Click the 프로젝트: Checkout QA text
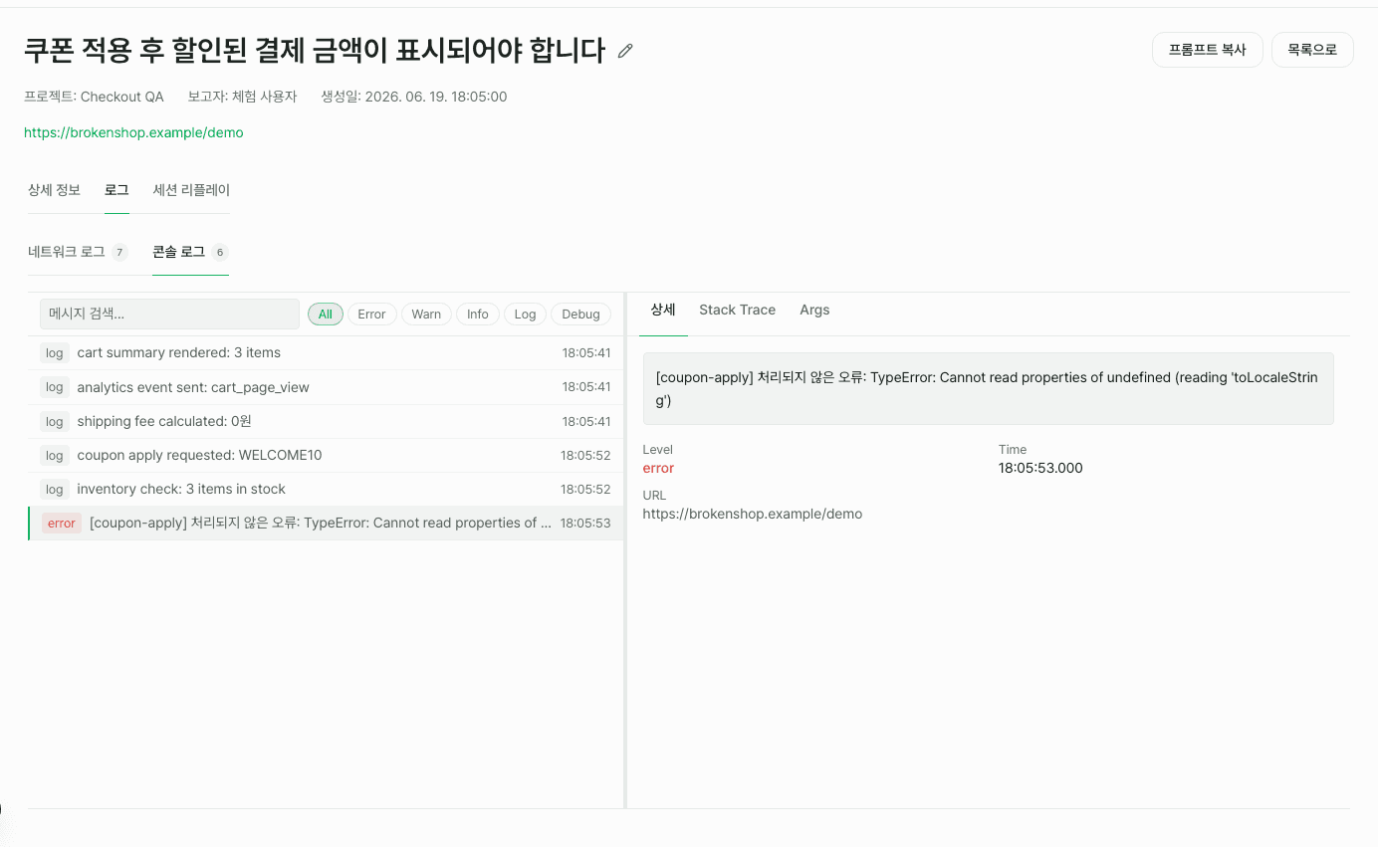The width and height of the screenshot is (1378, 847). point(94,97)
